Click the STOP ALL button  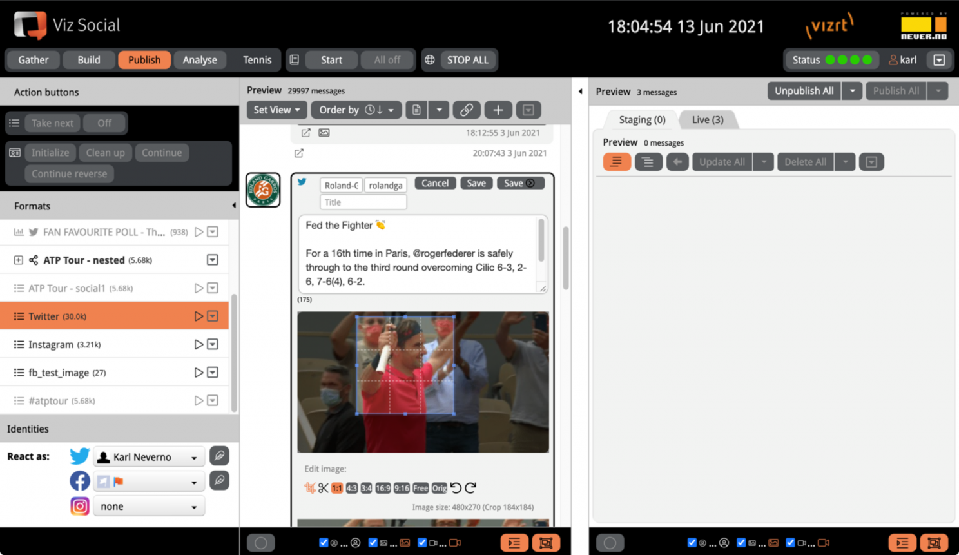coord(468,60)
